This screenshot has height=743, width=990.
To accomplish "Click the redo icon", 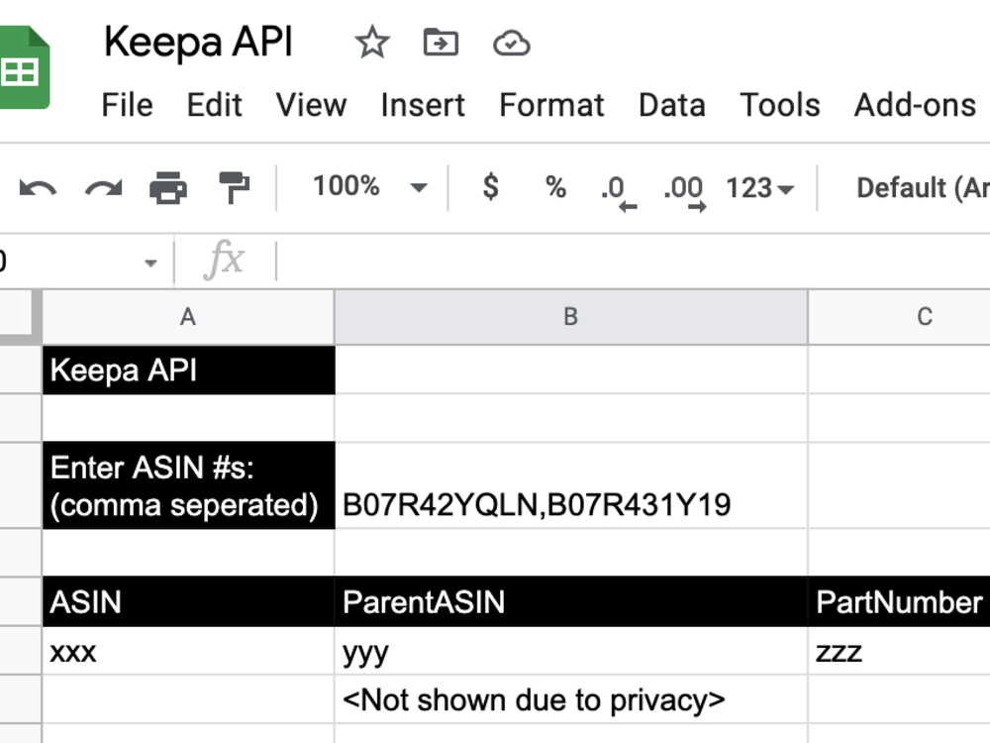I will coord(102,188).
